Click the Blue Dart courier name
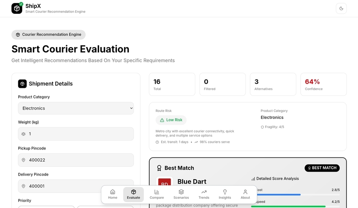 (192, 181)
